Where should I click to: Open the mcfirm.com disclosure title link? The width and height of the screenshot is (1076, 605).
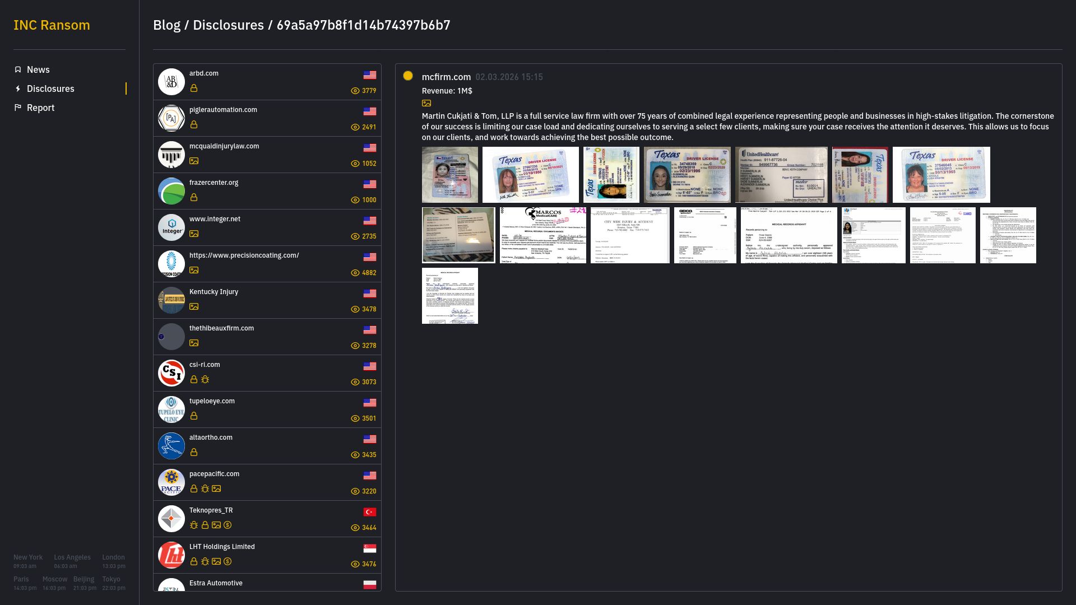click(447, 77)
